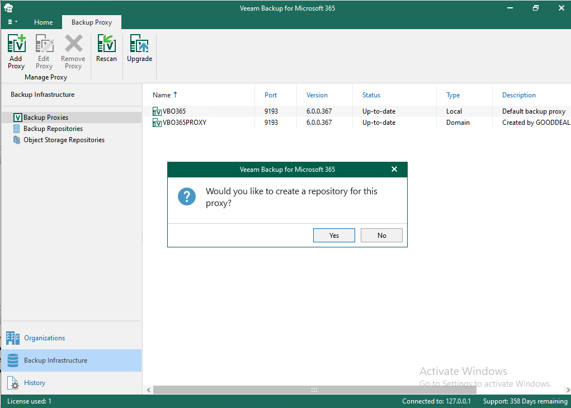Viewport: 571px width, 408px height.
Task: Click the VBO365PROXY proxy row icon
Action: point(157,123)
